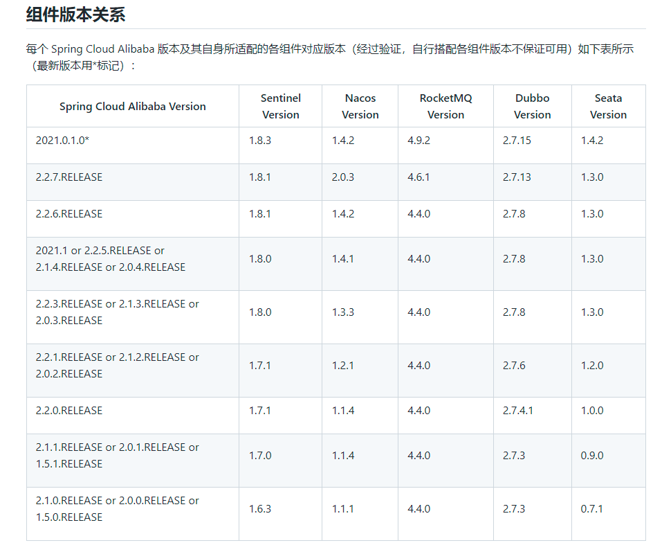Image resolution: width=653 pixels, height=552 pixels.
Task: Click the Nacos Version column header
Action: pos(360,107)
